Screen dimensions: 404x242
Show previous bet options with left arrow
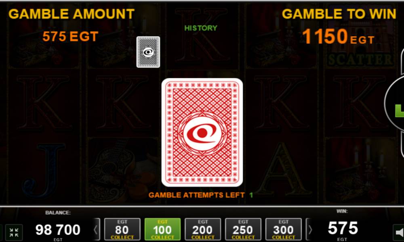pos(96,229)
